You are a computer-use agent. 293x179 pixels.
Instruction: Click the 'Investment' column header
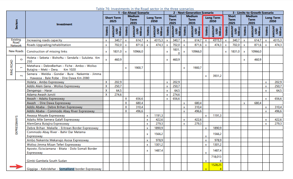(x=64, y=24)
